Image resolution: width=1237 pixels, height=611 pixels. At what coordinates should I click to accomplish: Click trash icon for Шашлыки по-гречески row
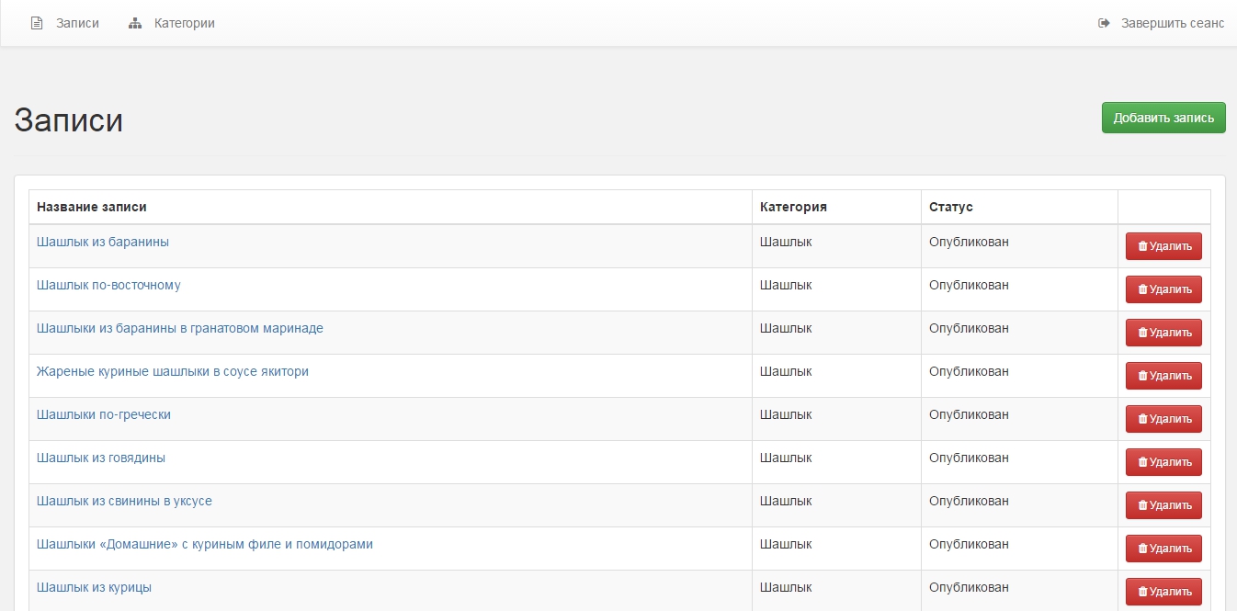[x=1142, y=419]
